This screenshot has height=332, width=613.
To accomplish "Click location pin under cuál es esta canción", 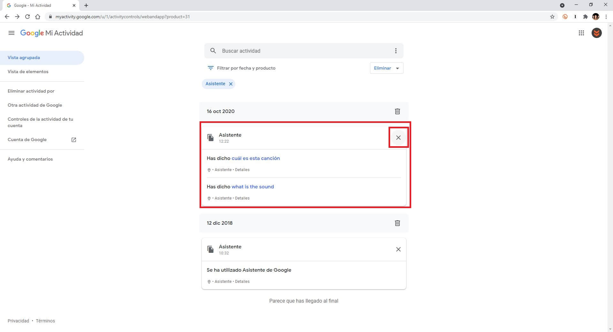I will point(209,170).
